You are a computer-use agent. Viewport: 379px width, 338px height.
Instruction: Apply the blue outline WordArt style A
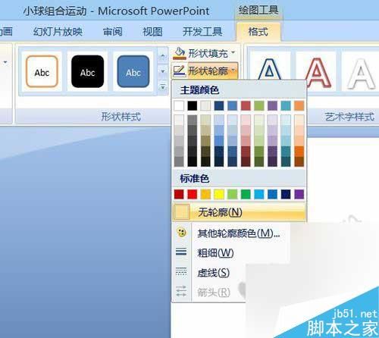pyautogui.click(x=269, y=70)
